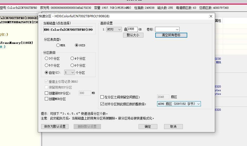Choose the 3个分区 option
247x146 pixels.
[46, 58]
